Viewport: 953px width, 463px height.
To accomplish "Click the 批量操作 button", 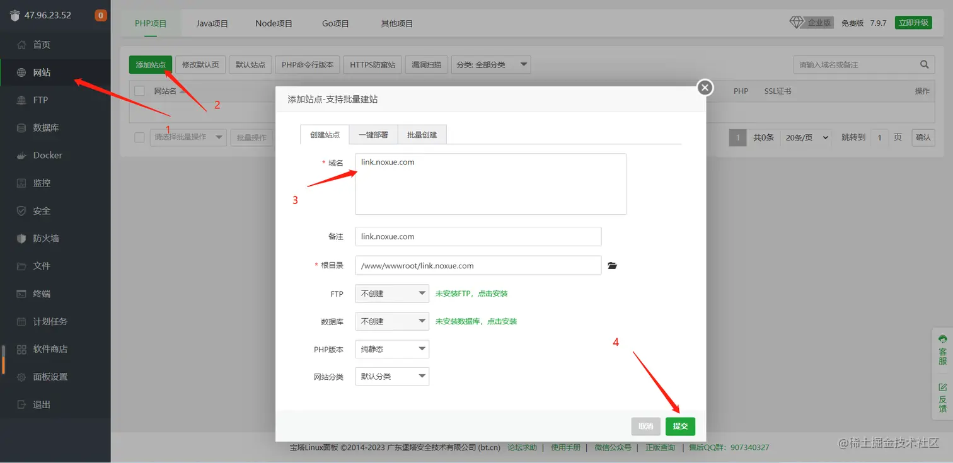I will click(x=251, y=137).
